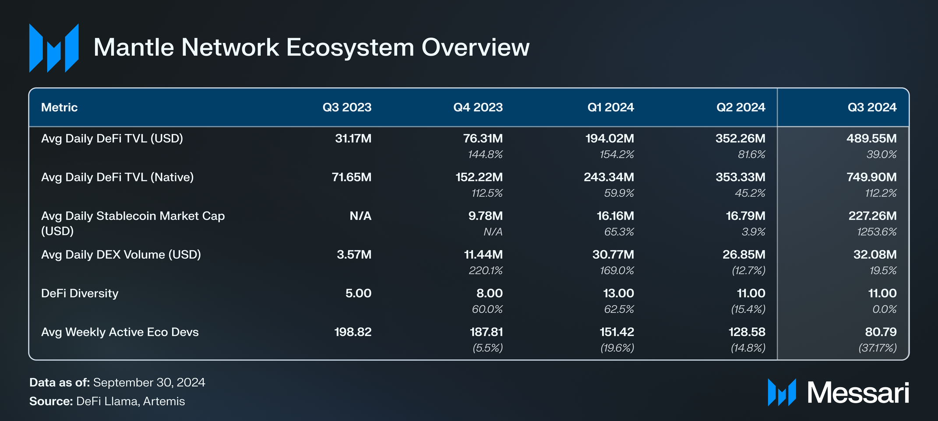Click the 59.9% change figure
This screenshot has width=938, height=421.
point(619,193)
